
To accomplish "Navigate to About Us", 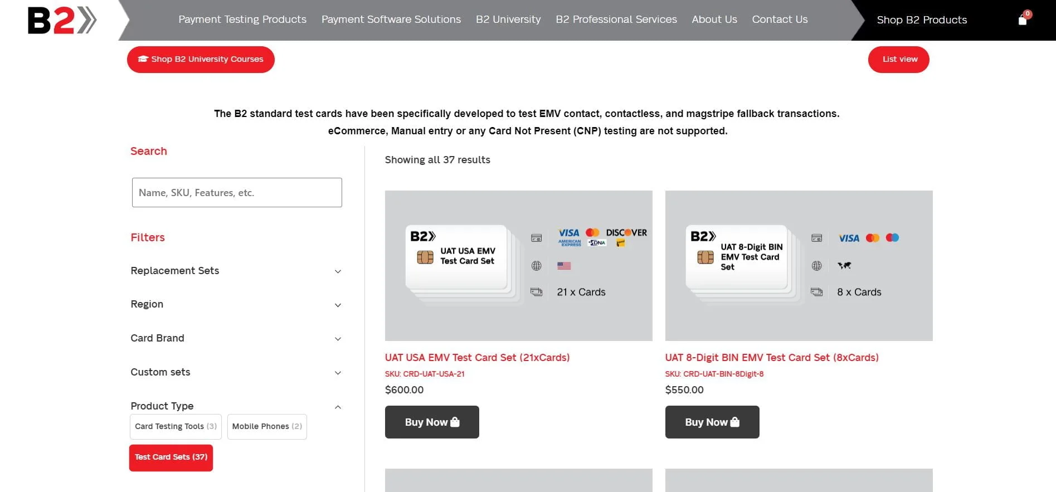I will click(714, 20).
